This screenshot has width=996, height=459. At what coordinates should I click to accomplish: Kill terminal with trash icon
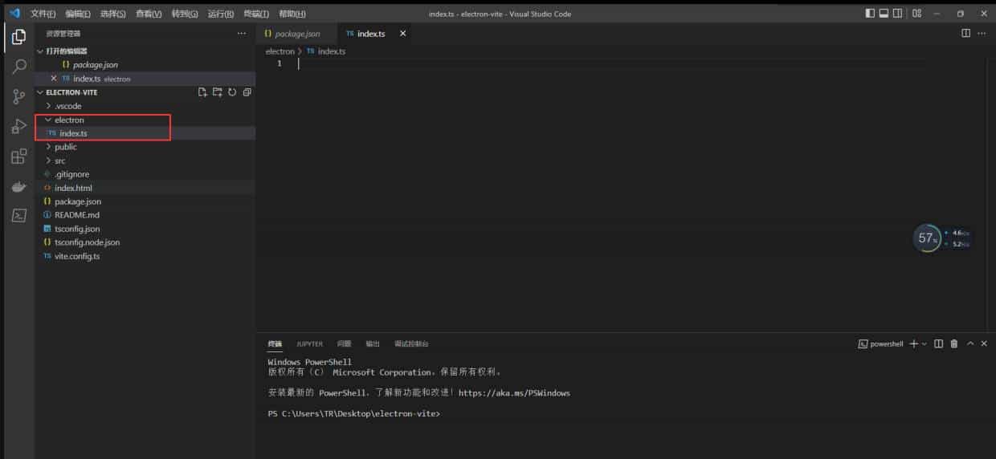[954, 343]
